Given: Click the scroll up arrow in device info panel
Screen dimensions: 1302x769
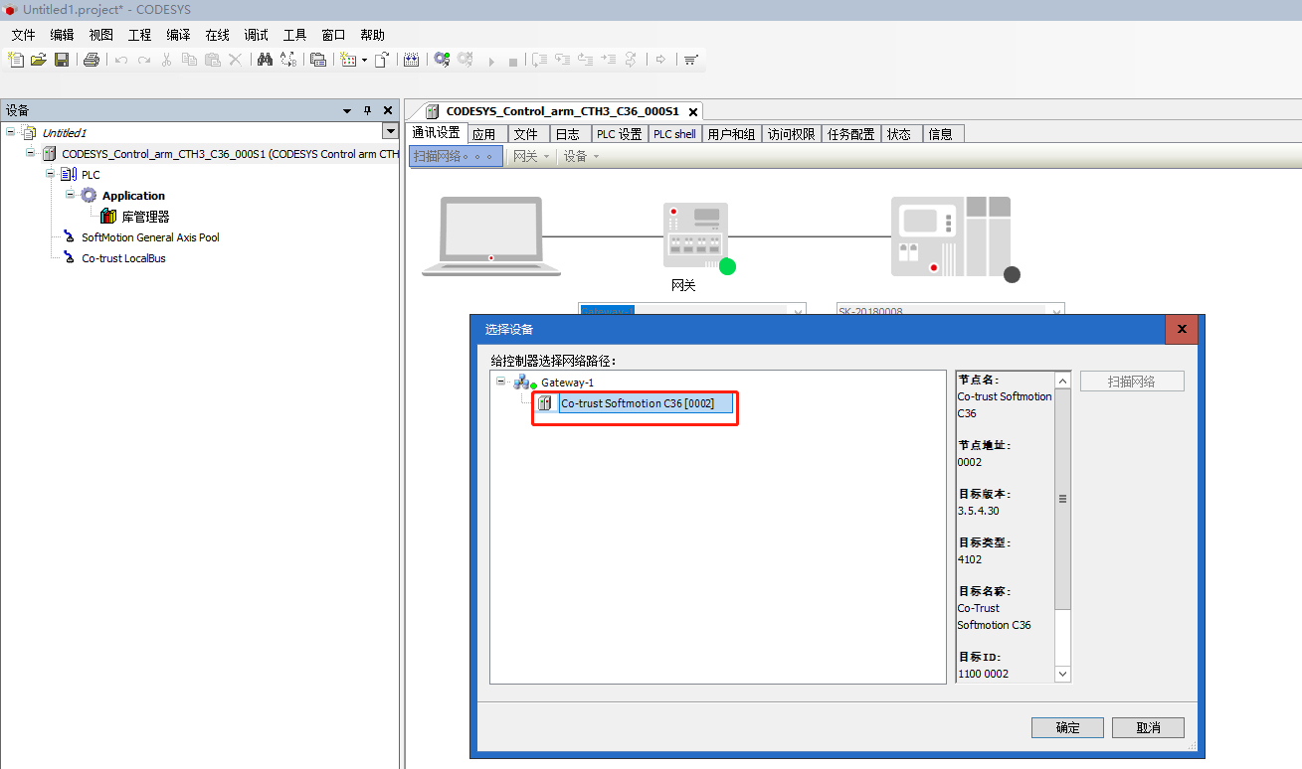Looking at the screenshot, I should pyautogui.click(x=1062, y=381).
